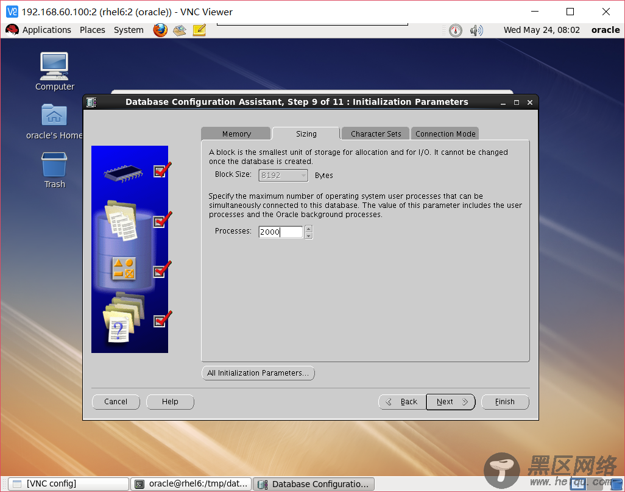Open the Connection Mode tab
Screen dimensions: 625x492
[x=445, y=134]
